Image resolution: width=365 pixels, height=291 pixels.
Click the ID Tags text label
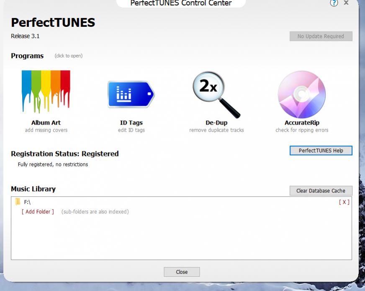131,123
